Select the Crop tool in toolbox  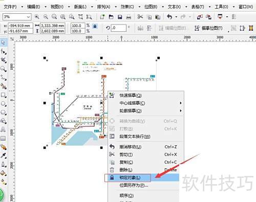pos(4,60)
